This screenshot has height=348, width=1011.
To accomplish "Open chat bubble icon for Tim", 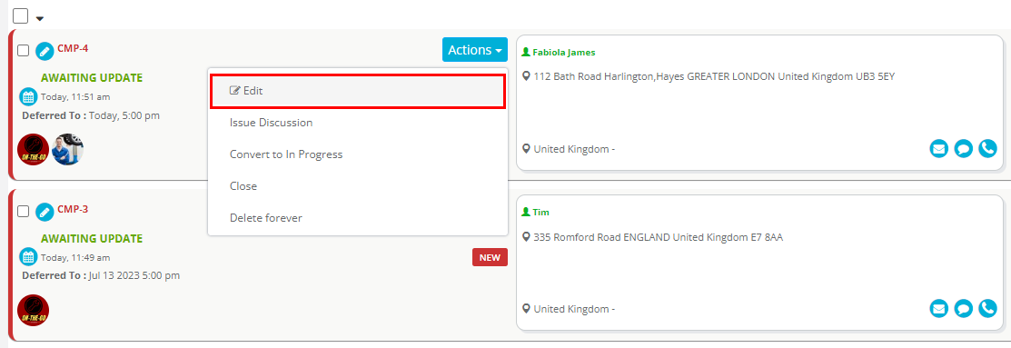I will tap(963, 309).
